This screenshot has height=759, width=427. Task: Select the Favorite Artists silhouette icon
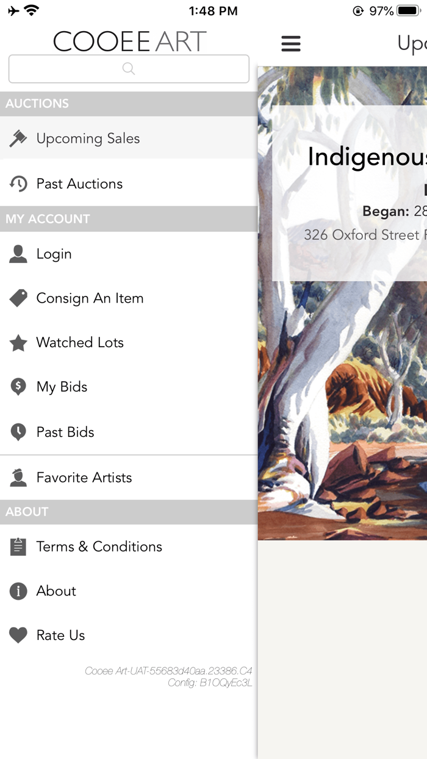(18, 477)
